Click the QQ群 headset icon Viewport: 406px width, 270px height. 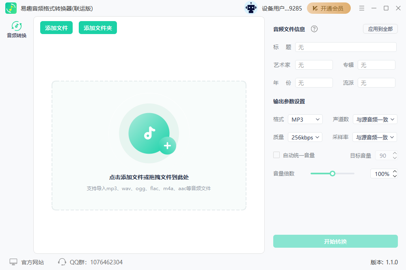tap(62, 262)
